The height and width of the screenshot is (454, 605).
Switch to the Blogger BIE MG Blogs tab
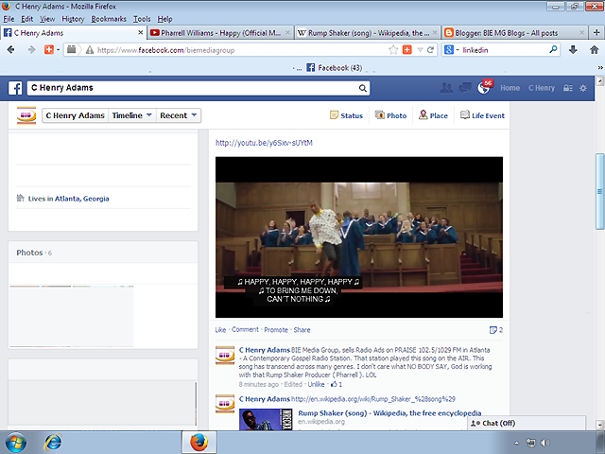click(514, 33)
